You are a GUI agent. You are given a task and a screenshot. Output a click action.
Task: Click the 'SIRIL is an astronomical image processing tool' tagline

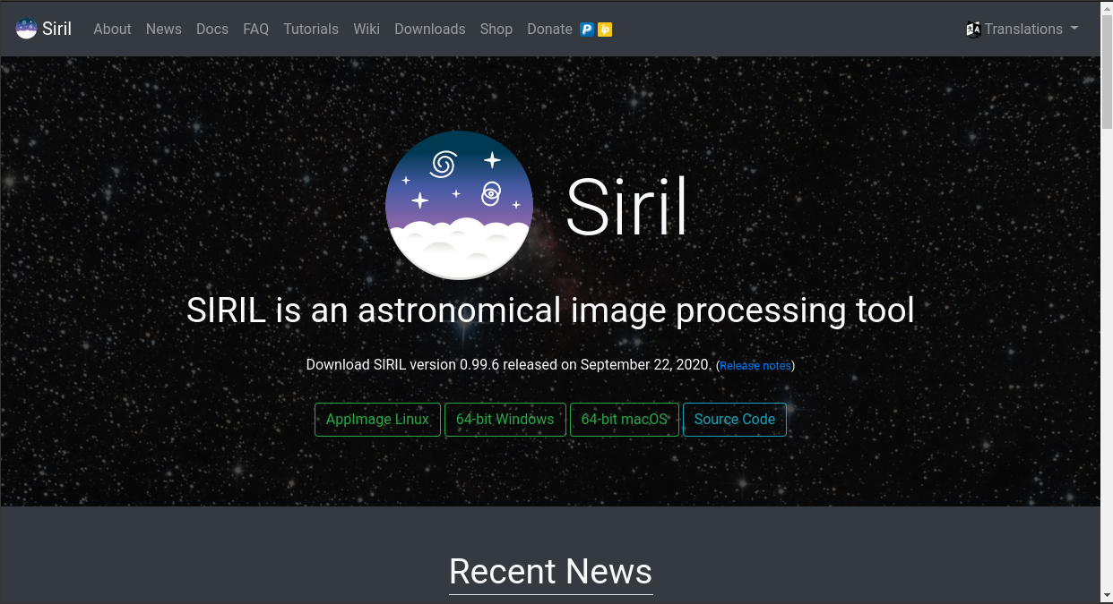(x=550, y=311)
